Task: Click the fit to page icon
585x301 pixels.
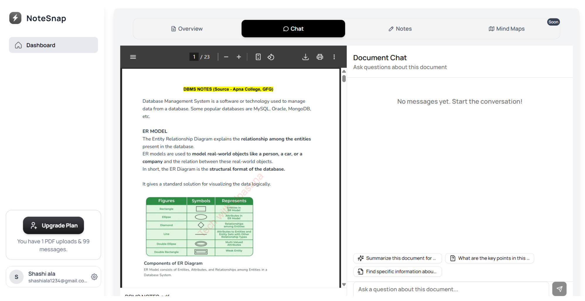Action: coord(258,57)
